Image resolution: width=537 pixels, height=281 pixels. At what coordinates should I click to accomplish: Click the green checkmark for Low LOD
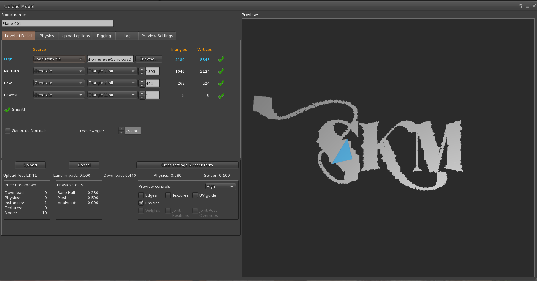coord(221,83)
